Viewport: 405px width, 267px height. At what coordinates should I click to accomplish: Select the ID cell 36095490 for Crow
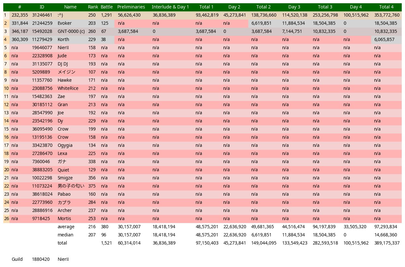42,129
